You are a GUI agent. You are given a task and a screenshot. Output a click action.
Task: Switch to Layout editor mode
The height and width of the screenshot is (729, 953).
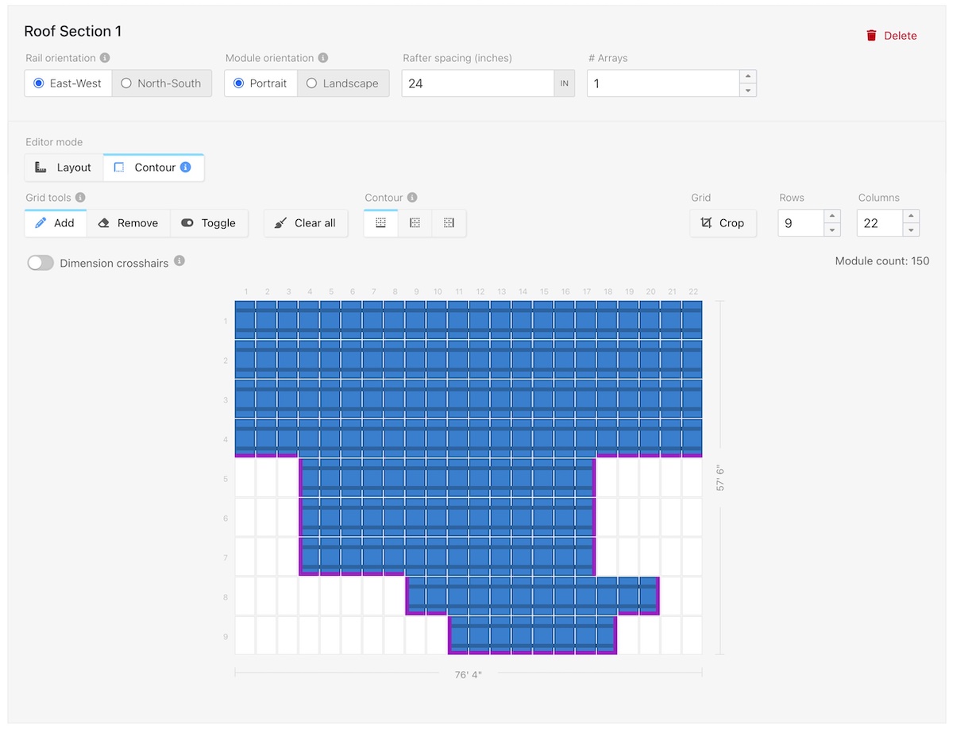click(x=64, y=168)
